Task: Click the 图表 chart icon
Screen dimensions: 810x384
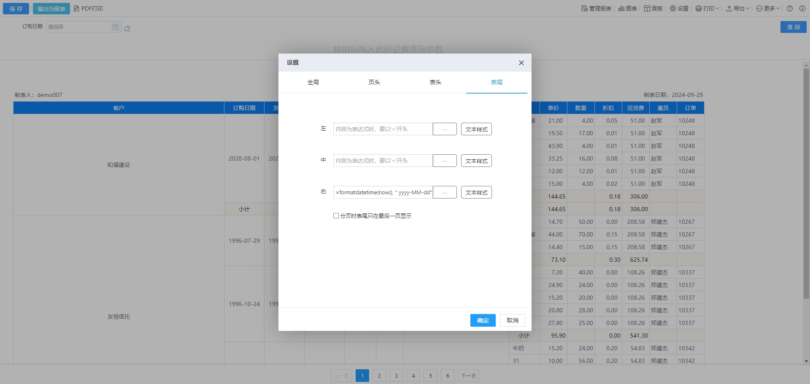Action: [627, 8]
